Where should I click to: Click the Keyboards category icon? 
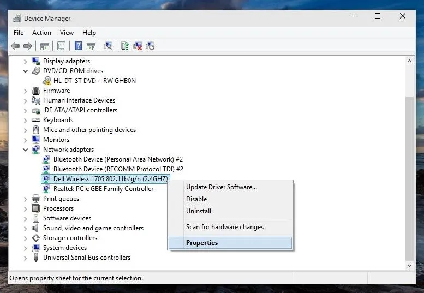pos(36,120)
